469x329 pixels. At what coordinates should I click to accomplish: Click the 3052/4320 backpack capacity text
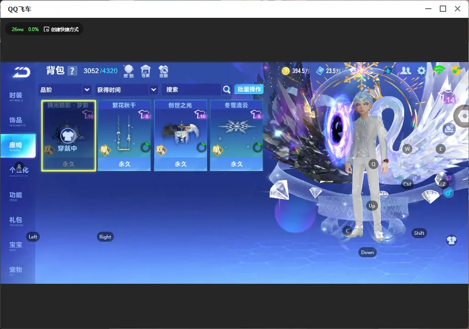pos(101,71)
